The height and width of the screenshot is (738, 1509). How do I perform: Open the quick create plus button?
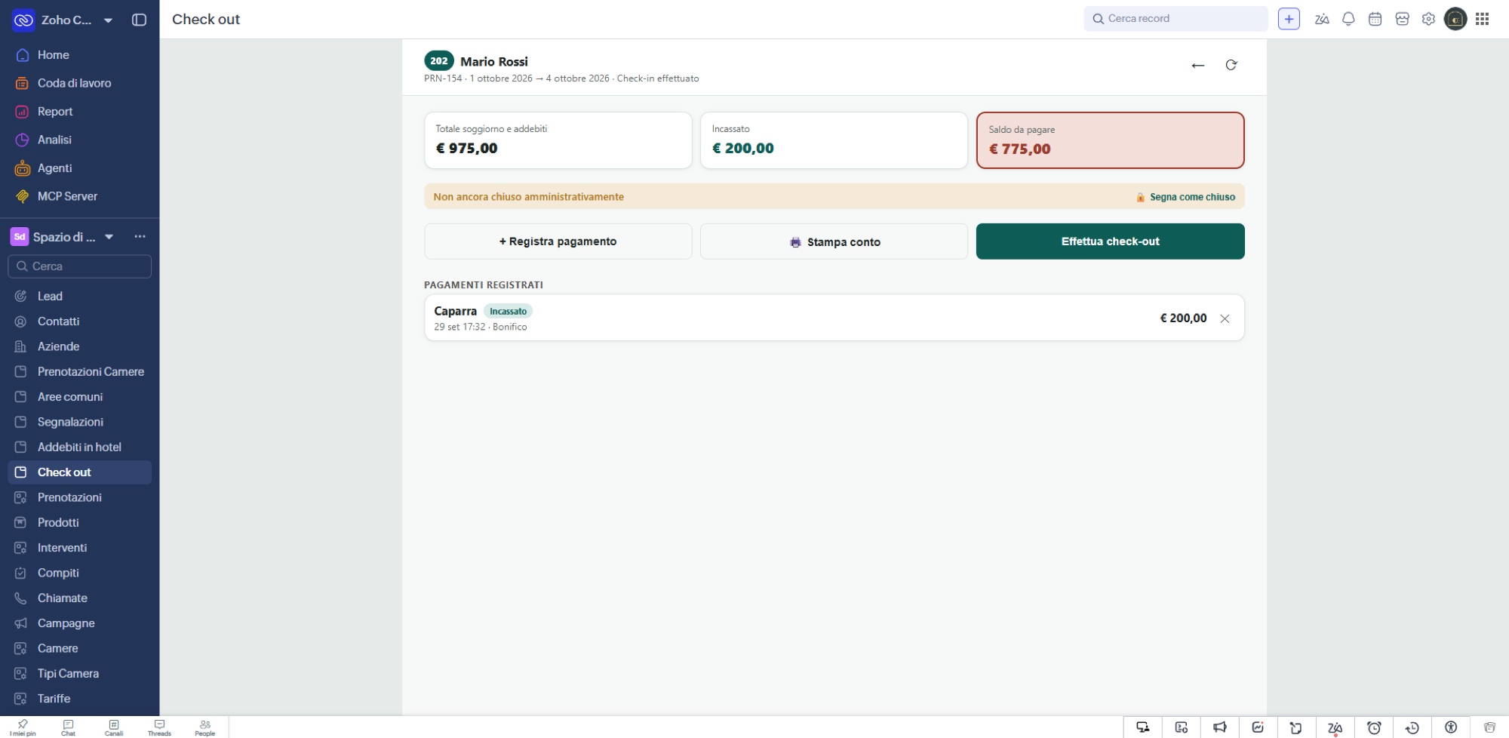pyautogui.click(x=1289, y=19)
